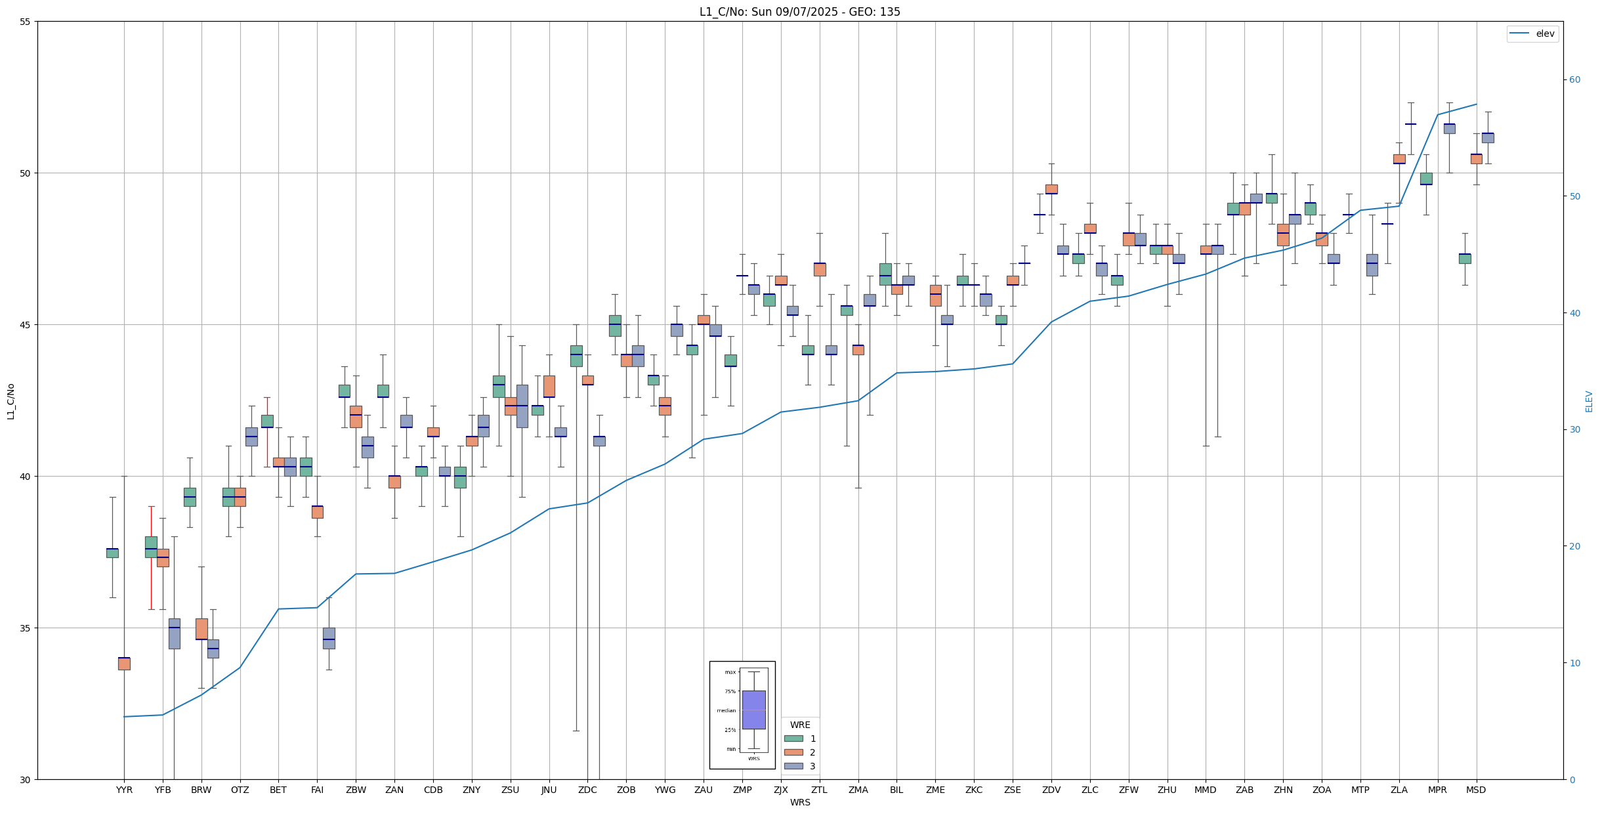This screenshot has height=814, width=1600.
Task: Click the L1_C/No y-axis label
Action: coord(11,401)
